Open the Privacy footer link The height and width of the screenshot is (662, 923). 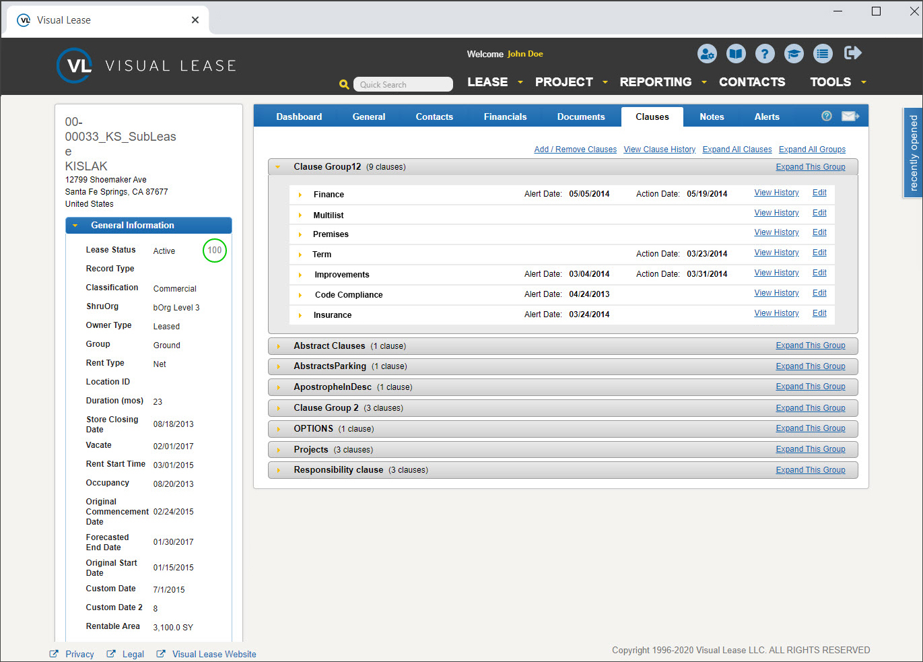point(79,654)
